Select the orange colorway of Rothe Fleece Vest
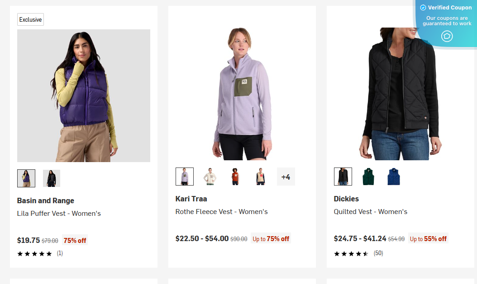The image size is (477, 284). pos(234,177)
